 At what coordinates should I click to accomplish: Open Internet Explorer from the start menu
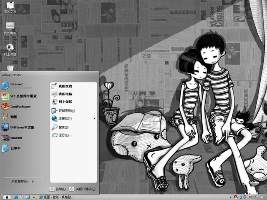(17, 86)
